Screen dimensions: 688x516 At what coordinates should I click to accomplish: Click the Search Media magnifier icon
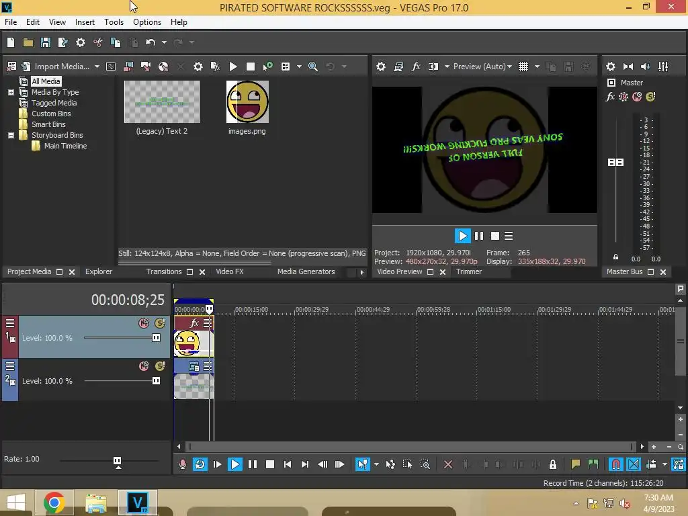tap(313, 67)
